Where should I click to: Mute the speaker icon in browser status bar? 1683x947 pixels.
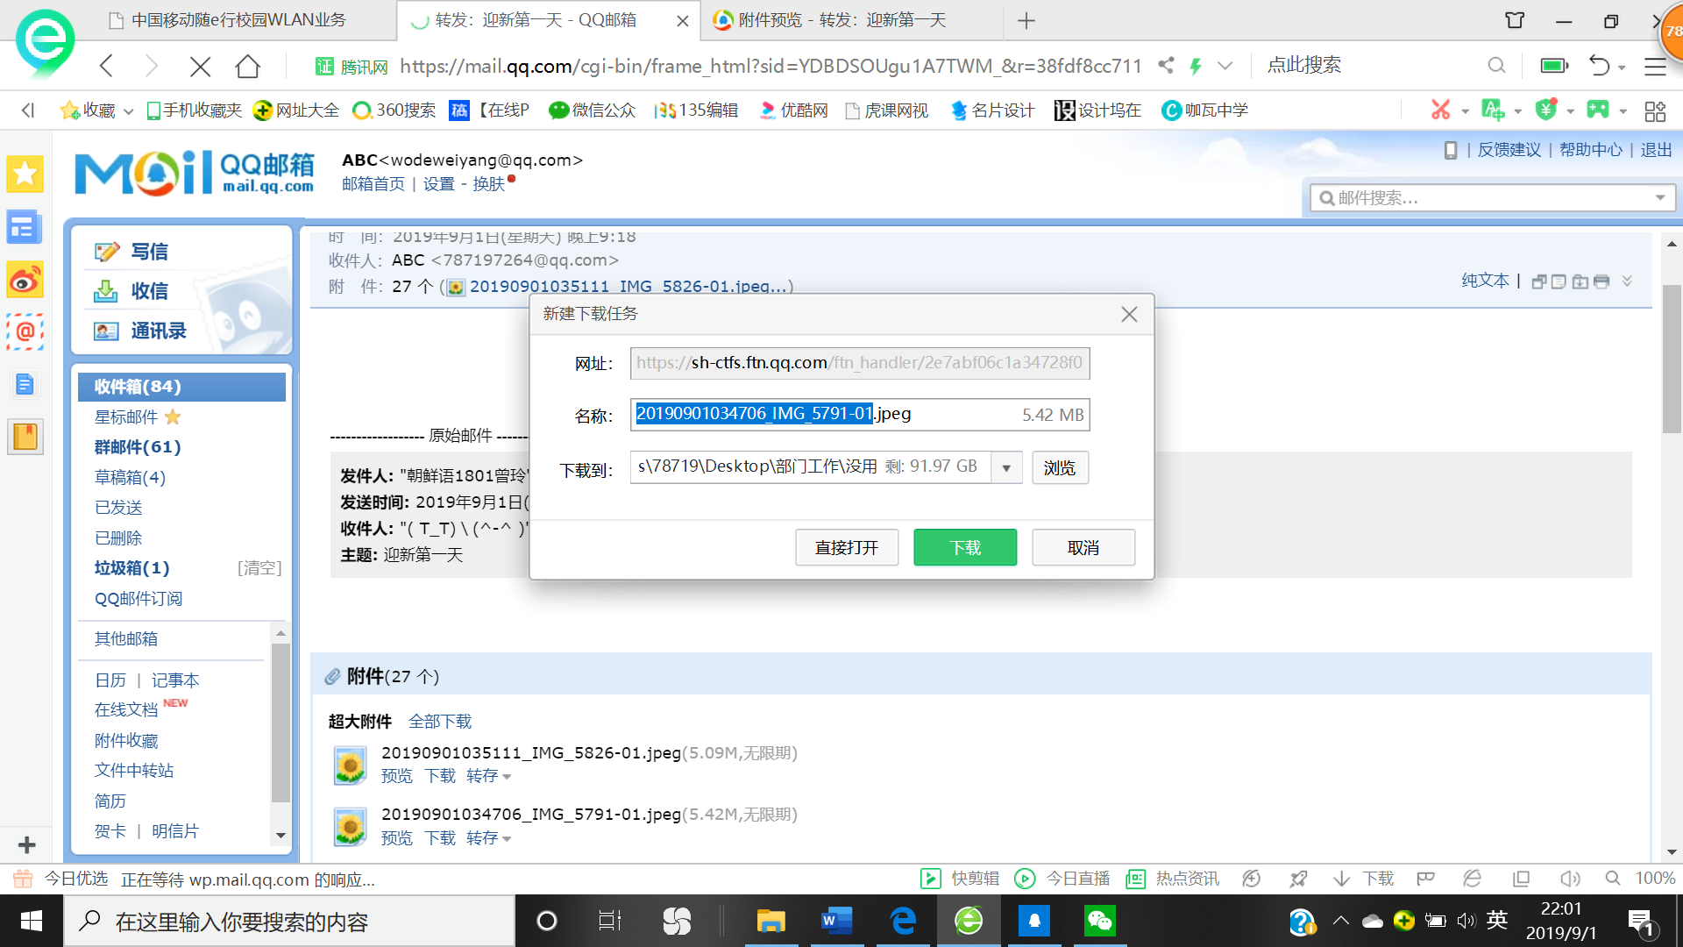(x=1570, y=879)
